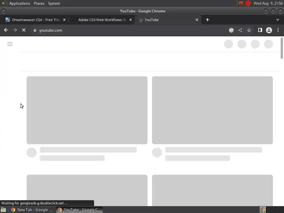Click the red shield tray icon

coord(248,3)
